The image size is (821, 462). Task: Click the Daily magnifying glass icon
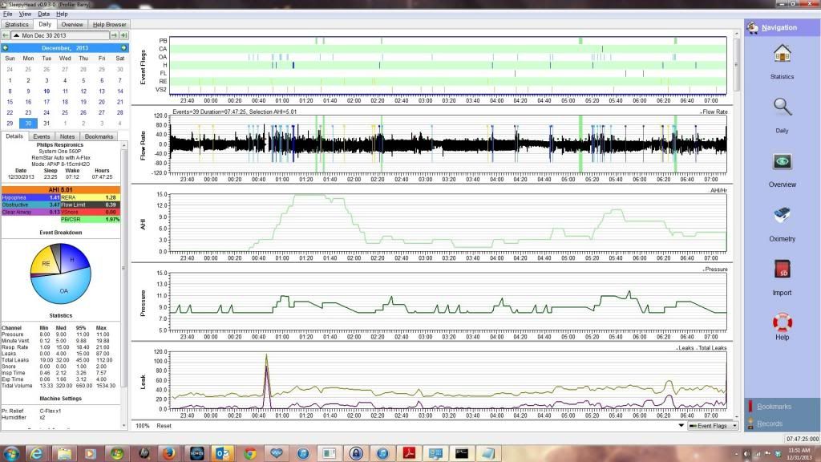[x=782, y=107]
